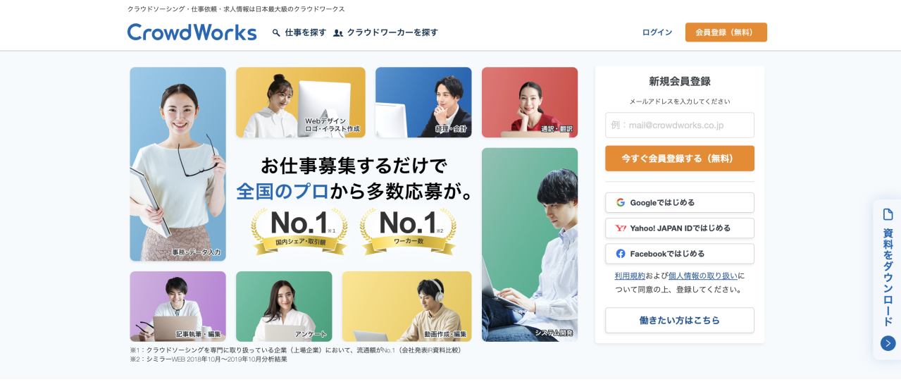The image size is (901, 382).
Task: Select the 動画作成・編集 image tile
Action: [407, 307]
